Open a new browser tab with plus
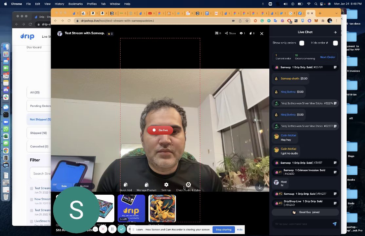Image resolution: width=365 pixels, height=236 pixels. [320, 13]
